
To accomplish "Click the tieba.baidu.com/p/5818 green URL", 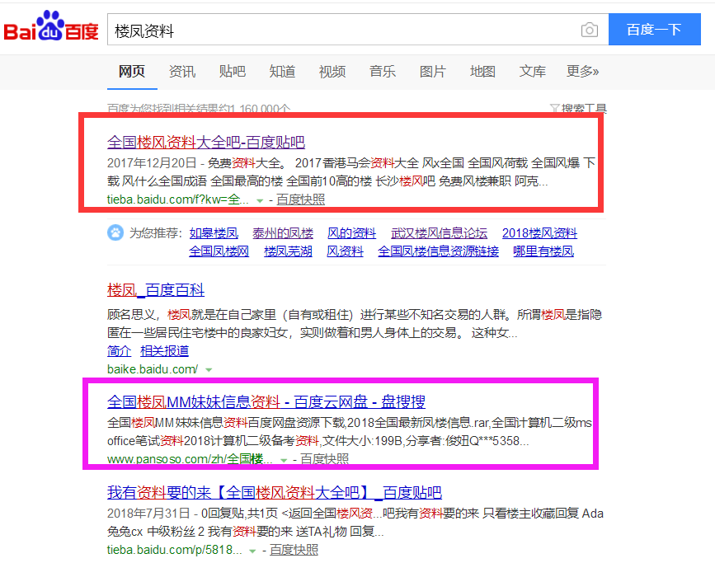I will (x=175, y=550).
